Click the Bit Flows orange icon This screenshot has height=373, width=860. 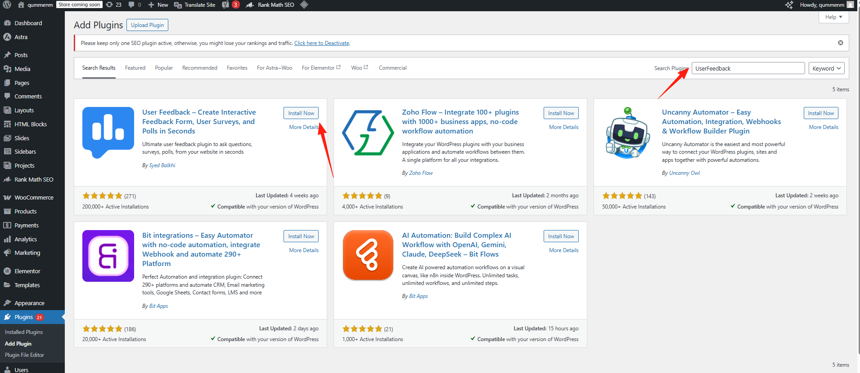coord(368,255)
